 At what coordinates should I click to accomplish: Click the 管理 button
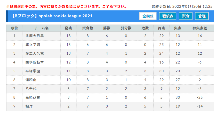[x=202, y=16]
